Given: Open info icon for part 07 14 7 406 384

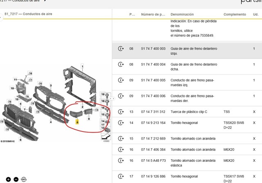Looking at the screenshot, I should (x=121, y=149).
